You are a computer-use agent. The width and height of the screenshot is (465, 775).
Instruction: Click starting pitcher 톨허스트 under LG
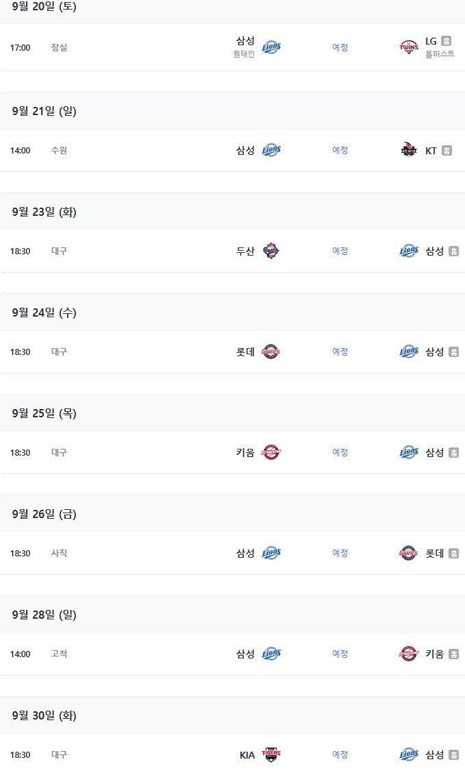(440, 54)
